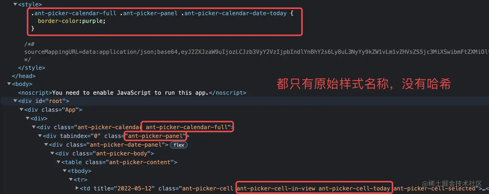Click the border-color:purple declaration
Image resolution: width=489 pixels, height=194 pixels.
72,21
